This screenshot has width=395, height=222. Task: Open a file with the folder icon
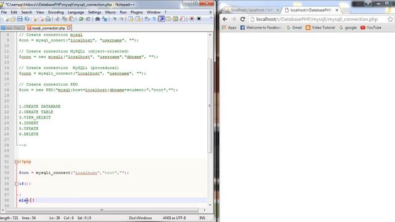12,19
